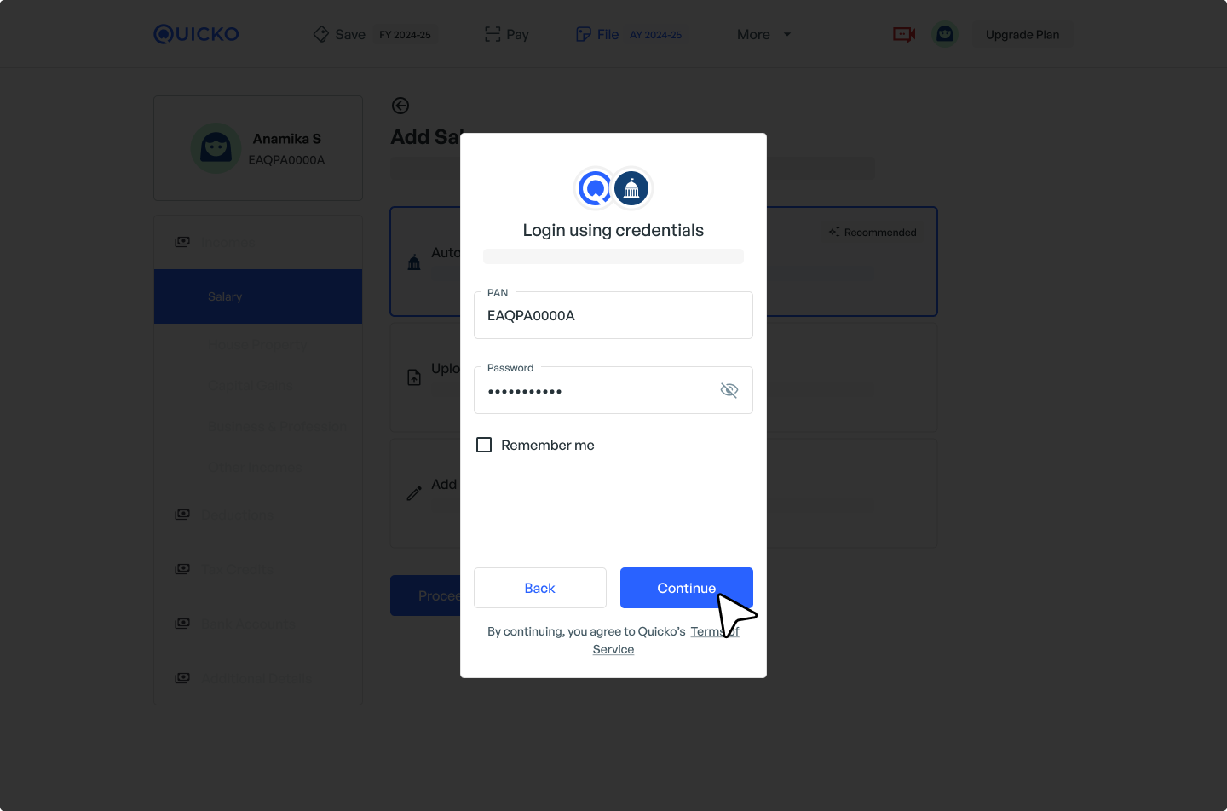Click the File document icon
The width and height of the screenshot is (1227, 811).
point(584,34)
